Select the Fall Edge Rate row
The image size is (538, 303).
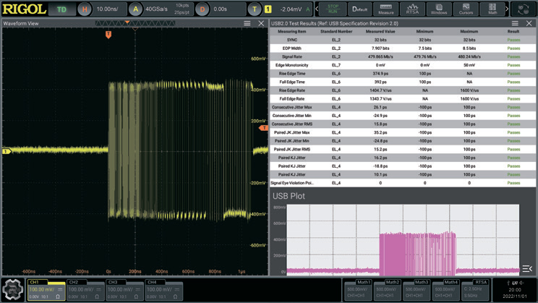coord(403,99)
